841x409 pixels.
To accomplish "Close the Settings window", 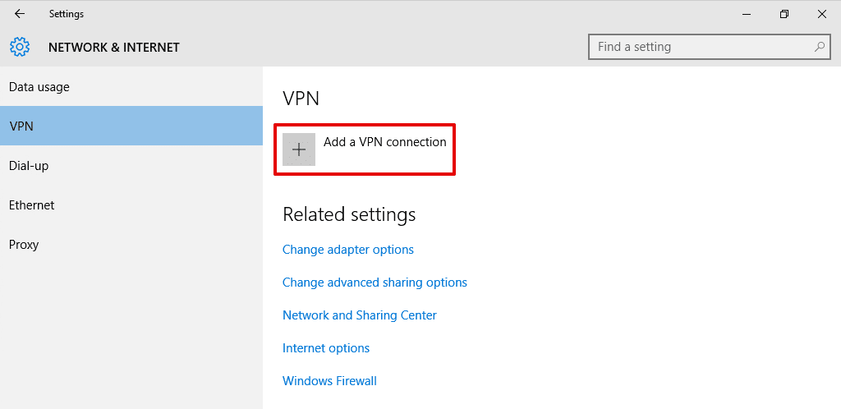I will click(821, 14).
